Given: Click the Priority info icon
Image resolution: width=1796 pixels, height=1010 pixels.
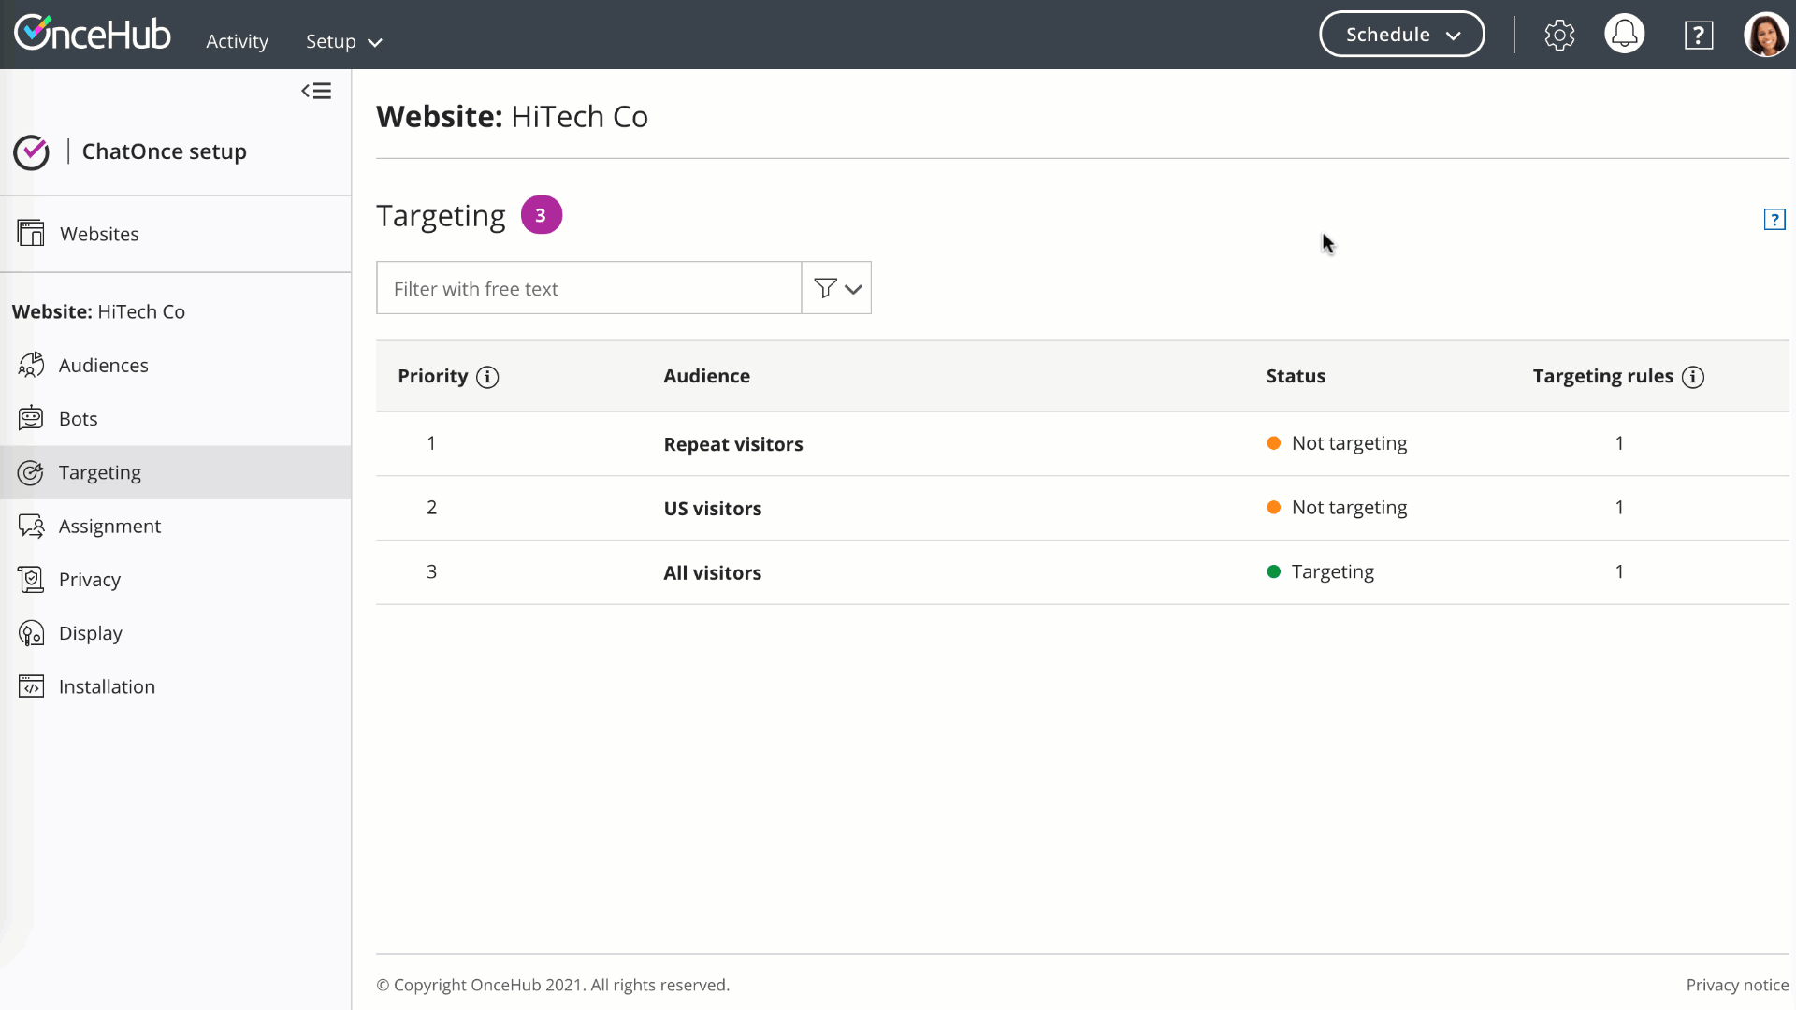Looking at the screenshot, I should 487,377.
